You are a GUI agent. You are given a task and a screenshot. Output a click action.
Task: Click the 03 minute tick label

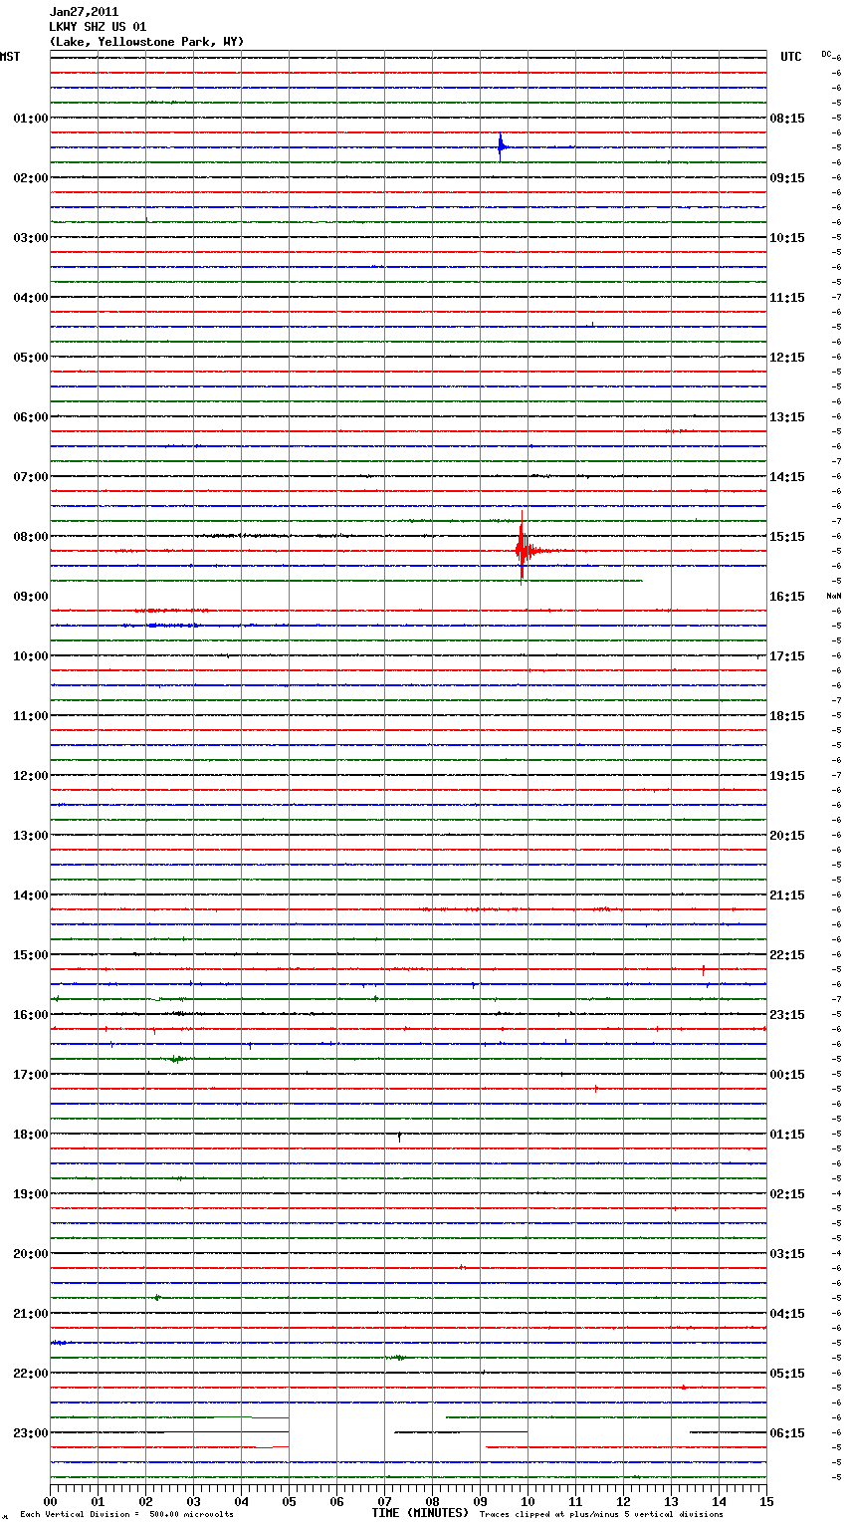pyautogui.click(x=193, y=1501)
